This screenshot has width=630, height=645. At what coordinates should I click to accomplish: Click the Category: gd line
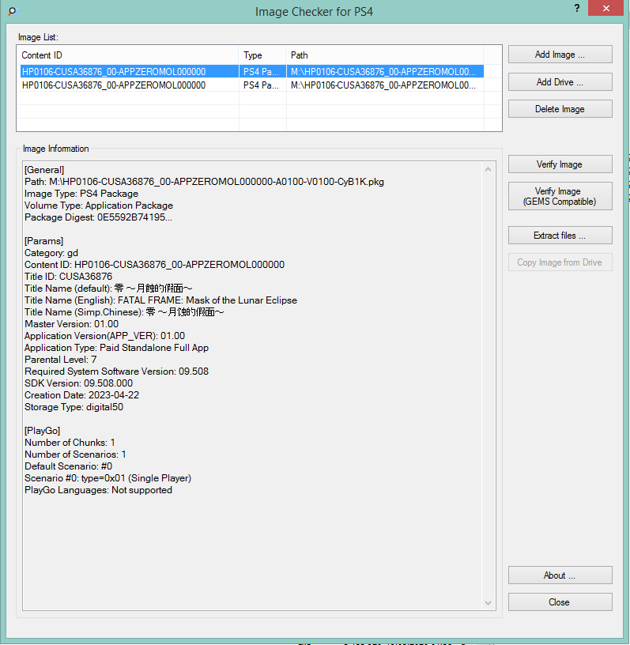51,253
